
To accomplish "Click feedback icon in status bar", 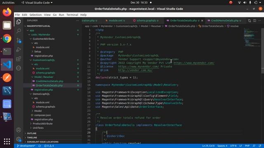I will [x=254, y=146].
